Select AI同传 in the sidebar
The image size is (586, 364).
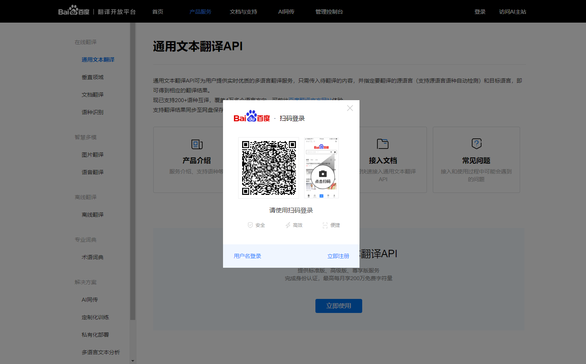coord(90,300)
